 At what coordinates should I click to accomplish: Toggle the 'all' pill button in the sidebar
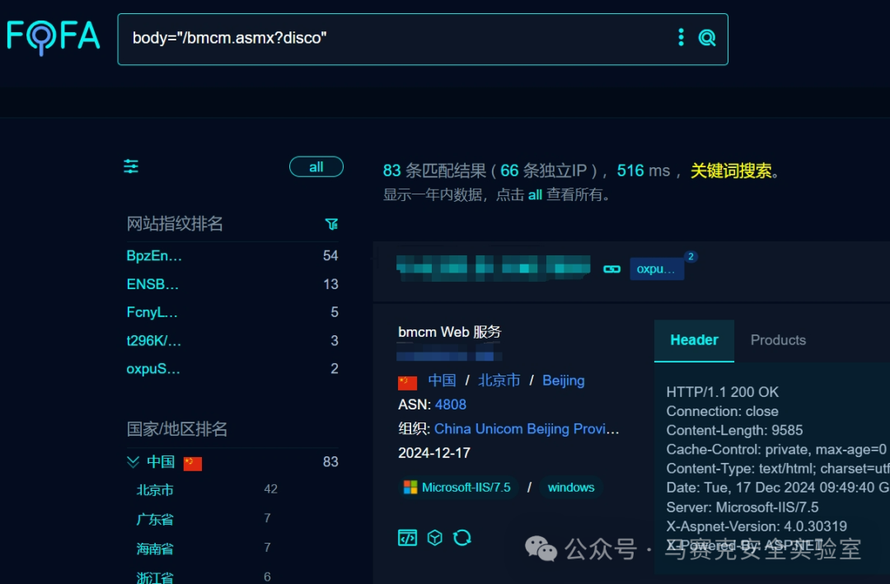click(316, 167)
